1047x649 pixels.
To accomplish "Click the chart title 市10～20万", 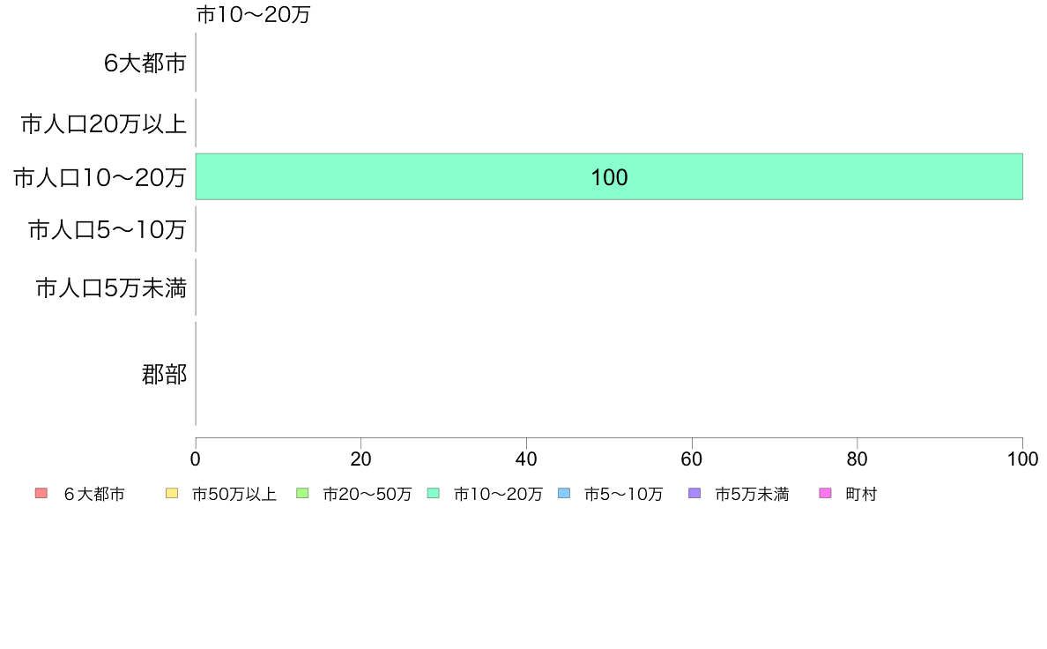I will click(x=253, y=14).
